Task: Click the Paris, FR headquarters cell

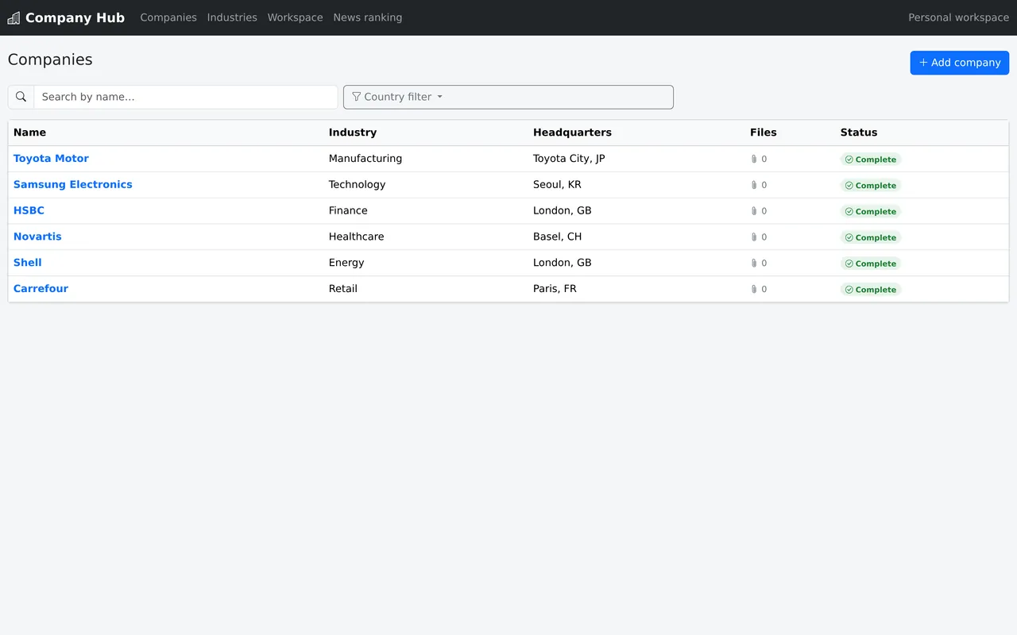Action: [x=555, y=289]
